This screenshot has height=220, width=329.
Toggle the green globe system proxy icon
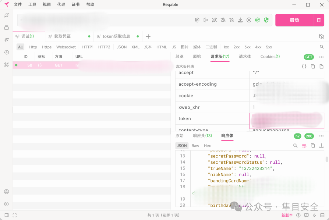[x=258, y=20]
